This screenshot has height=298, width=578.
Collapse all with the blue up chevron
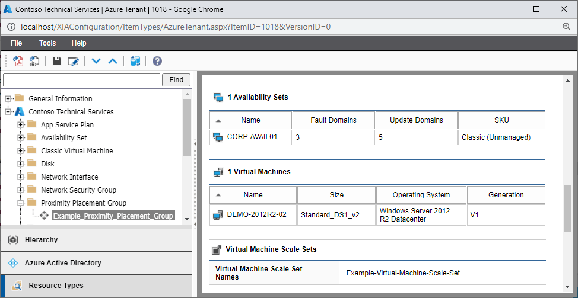tap(113, 61)
